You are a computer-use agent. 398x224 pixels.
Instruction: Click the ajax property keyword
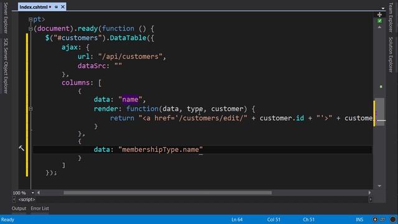[x=70, y=47]
